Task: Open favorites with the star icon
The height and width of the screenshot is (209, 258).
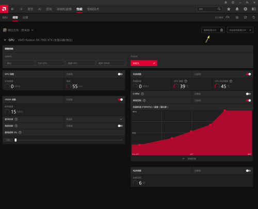Action: pos(229,9)
